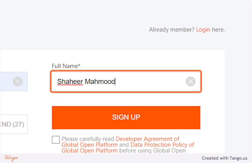The width and height of the screenshot is (252, 163).
Task: Click the Login link
Action: (203, 30)
